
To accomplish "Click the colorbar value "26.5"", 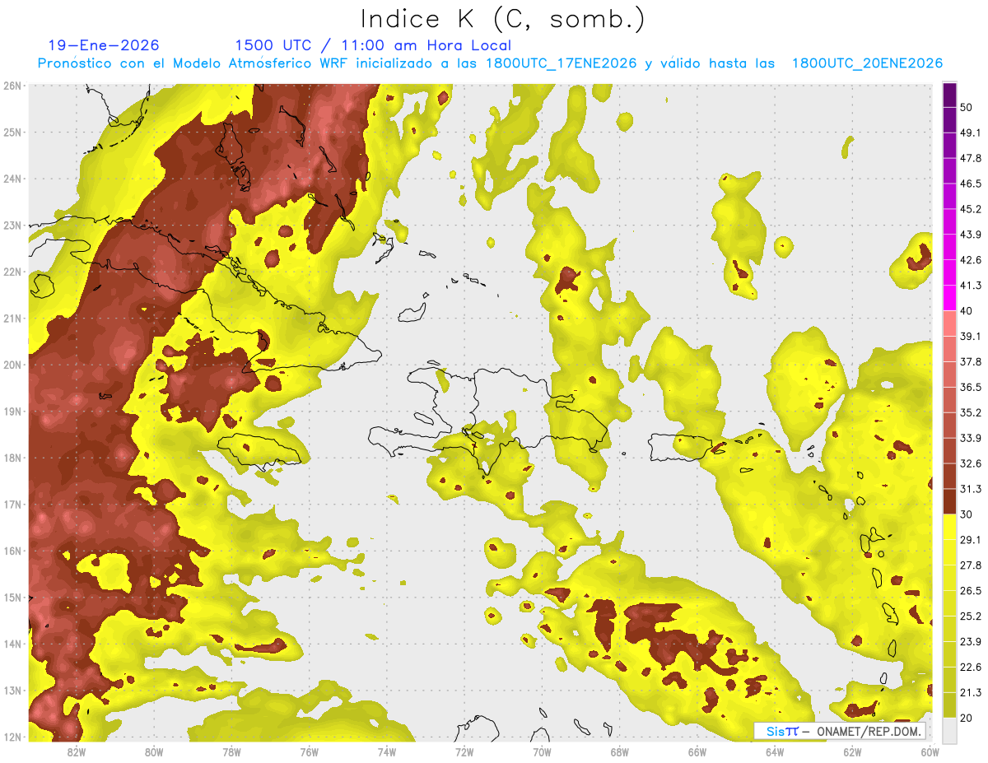I will 971,591.
